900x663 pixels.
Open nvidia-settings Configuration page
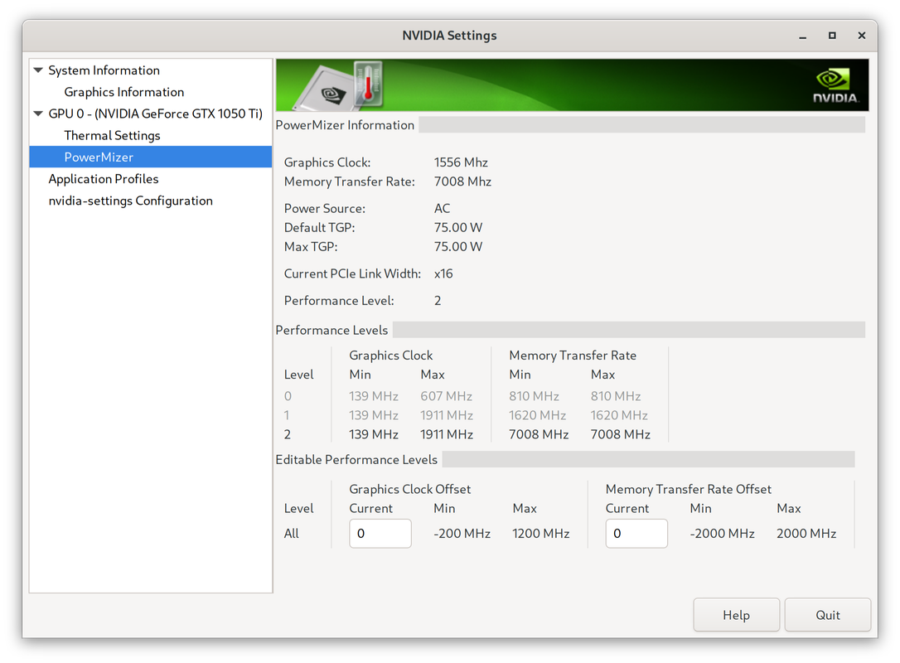(x=130, y=201)
